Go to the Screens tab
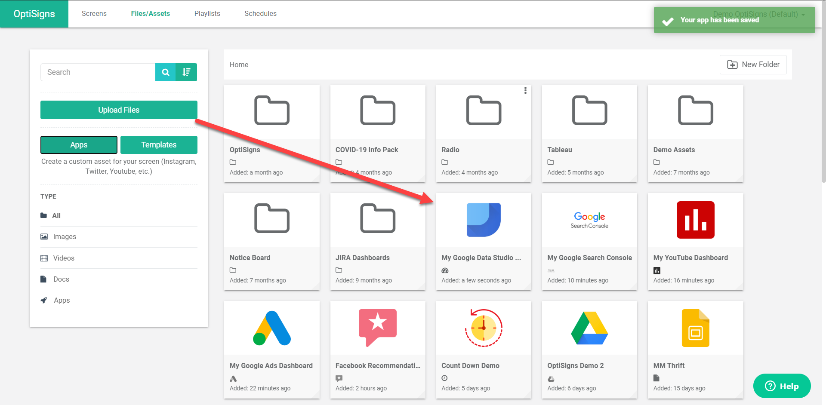This screenshot has width=826, height=405. coord(94,14)
